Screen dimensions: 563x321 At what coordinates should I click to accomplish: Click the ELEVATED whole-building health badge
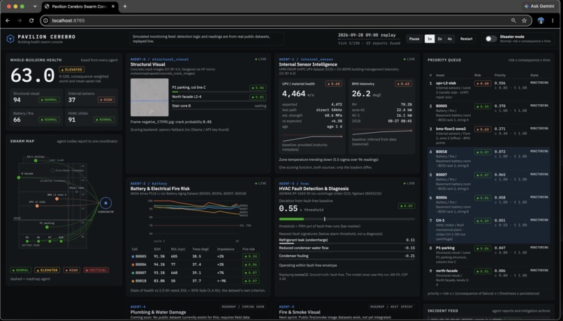click(72, 69)
